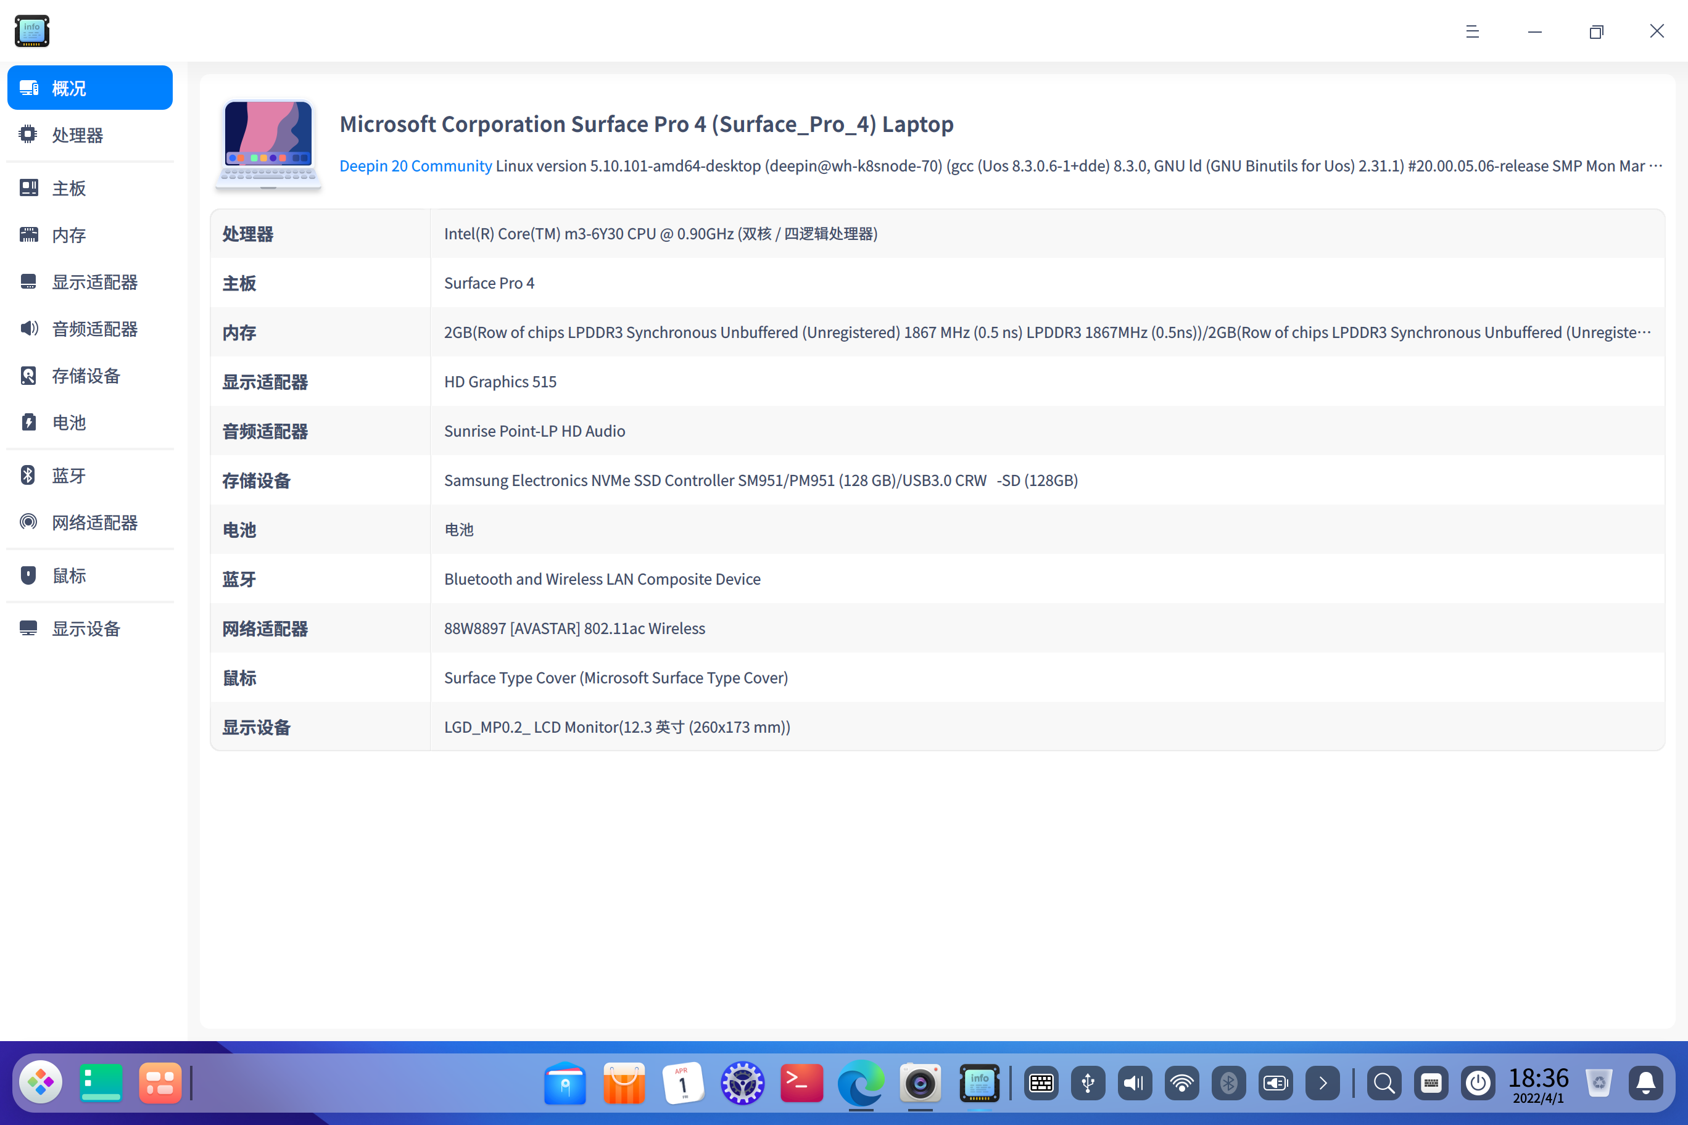
Task: Open the 电池 battery section
Action: [69, 422]
